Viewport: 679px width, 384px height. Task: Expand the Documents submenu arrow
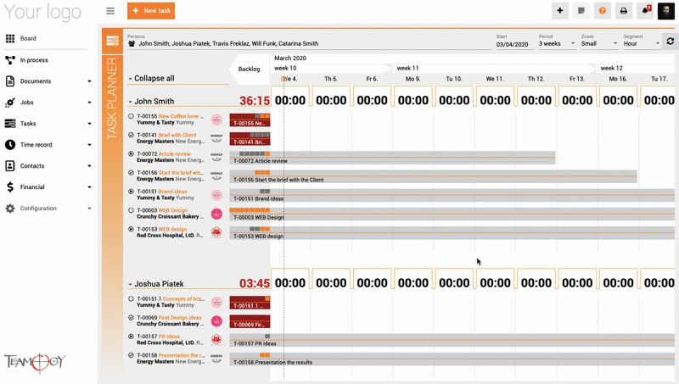[x=90, y=81]
